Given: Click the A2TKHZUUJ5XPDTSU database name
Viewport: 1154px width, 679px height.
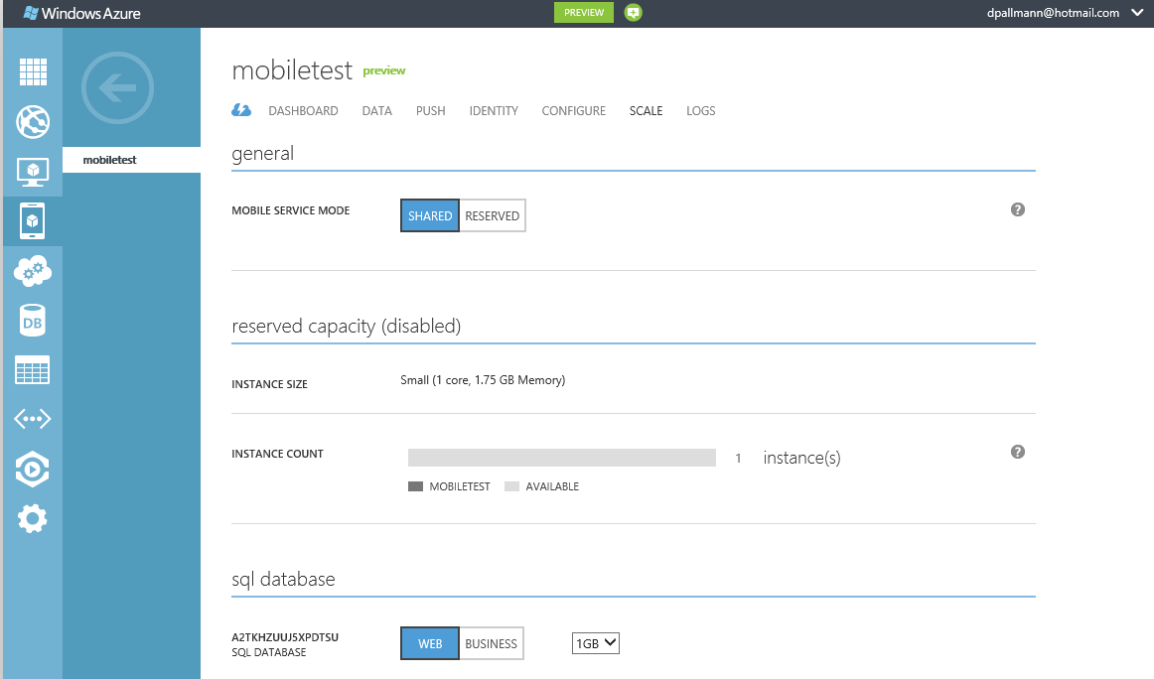Looking at the screenshot, I should [285, 637].
